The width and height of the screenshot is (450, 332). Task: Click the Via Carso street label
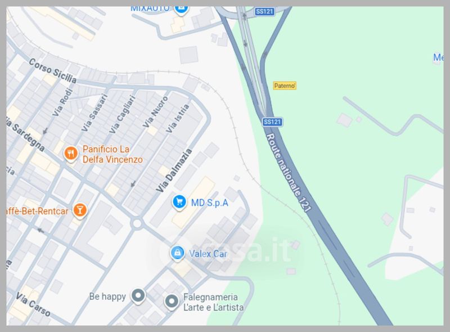(33, 304)
